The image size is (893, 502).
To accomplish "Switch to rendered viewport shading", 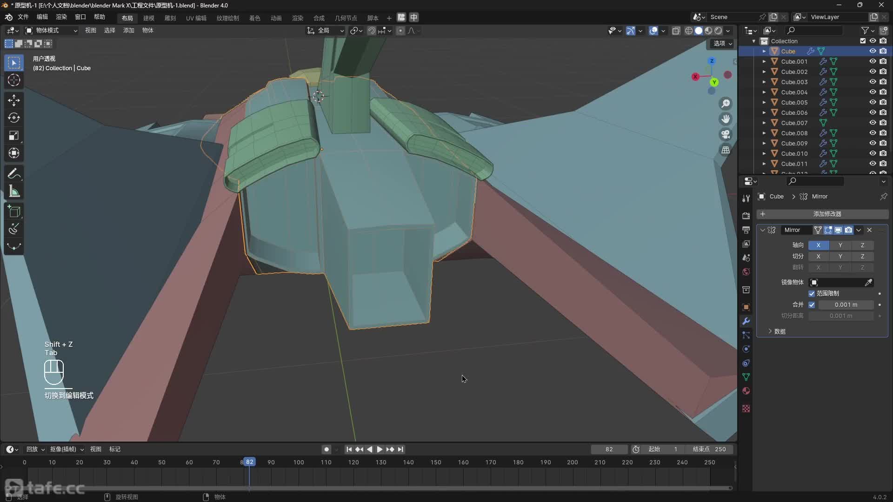I will click(x=719, y=31).
